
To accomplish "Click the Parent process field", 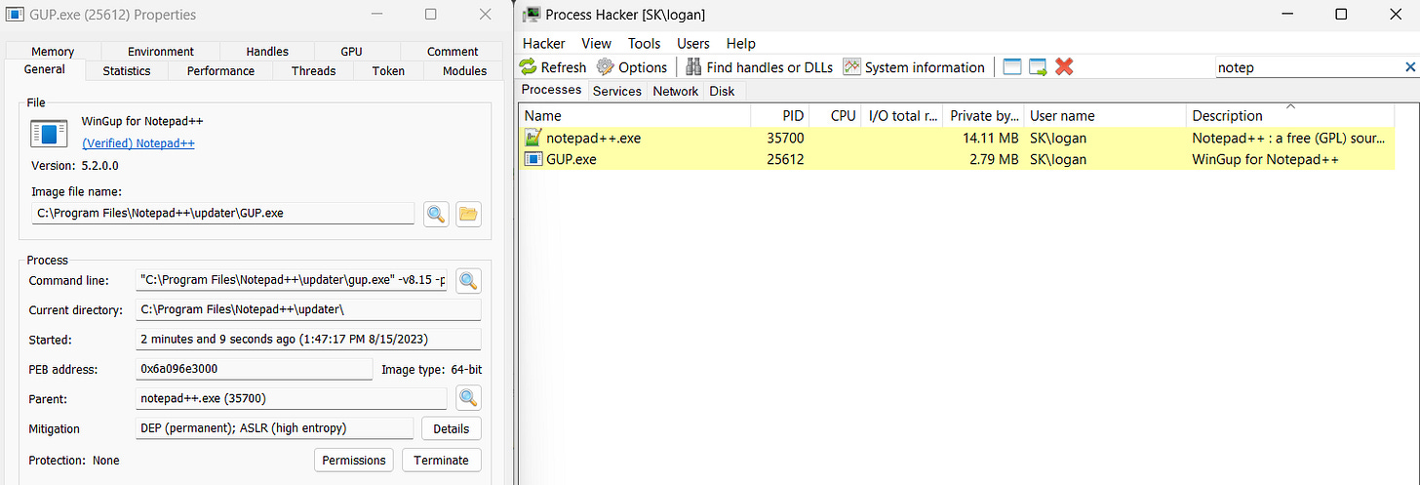I will point(293,398).
